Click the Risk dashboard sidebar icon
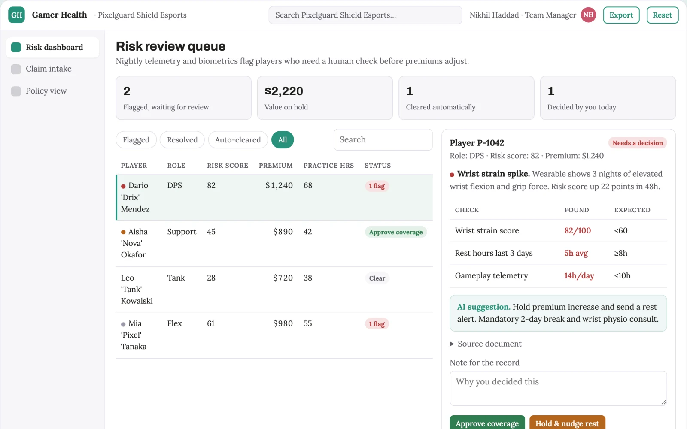This screenshot has height=429, width=687. [16, 47]
